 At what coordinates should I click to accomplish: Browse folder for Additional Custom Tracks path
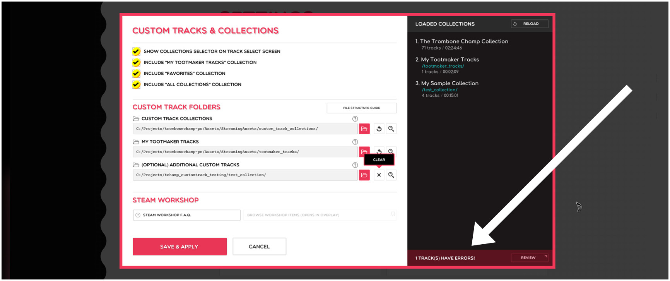[364, 175]
